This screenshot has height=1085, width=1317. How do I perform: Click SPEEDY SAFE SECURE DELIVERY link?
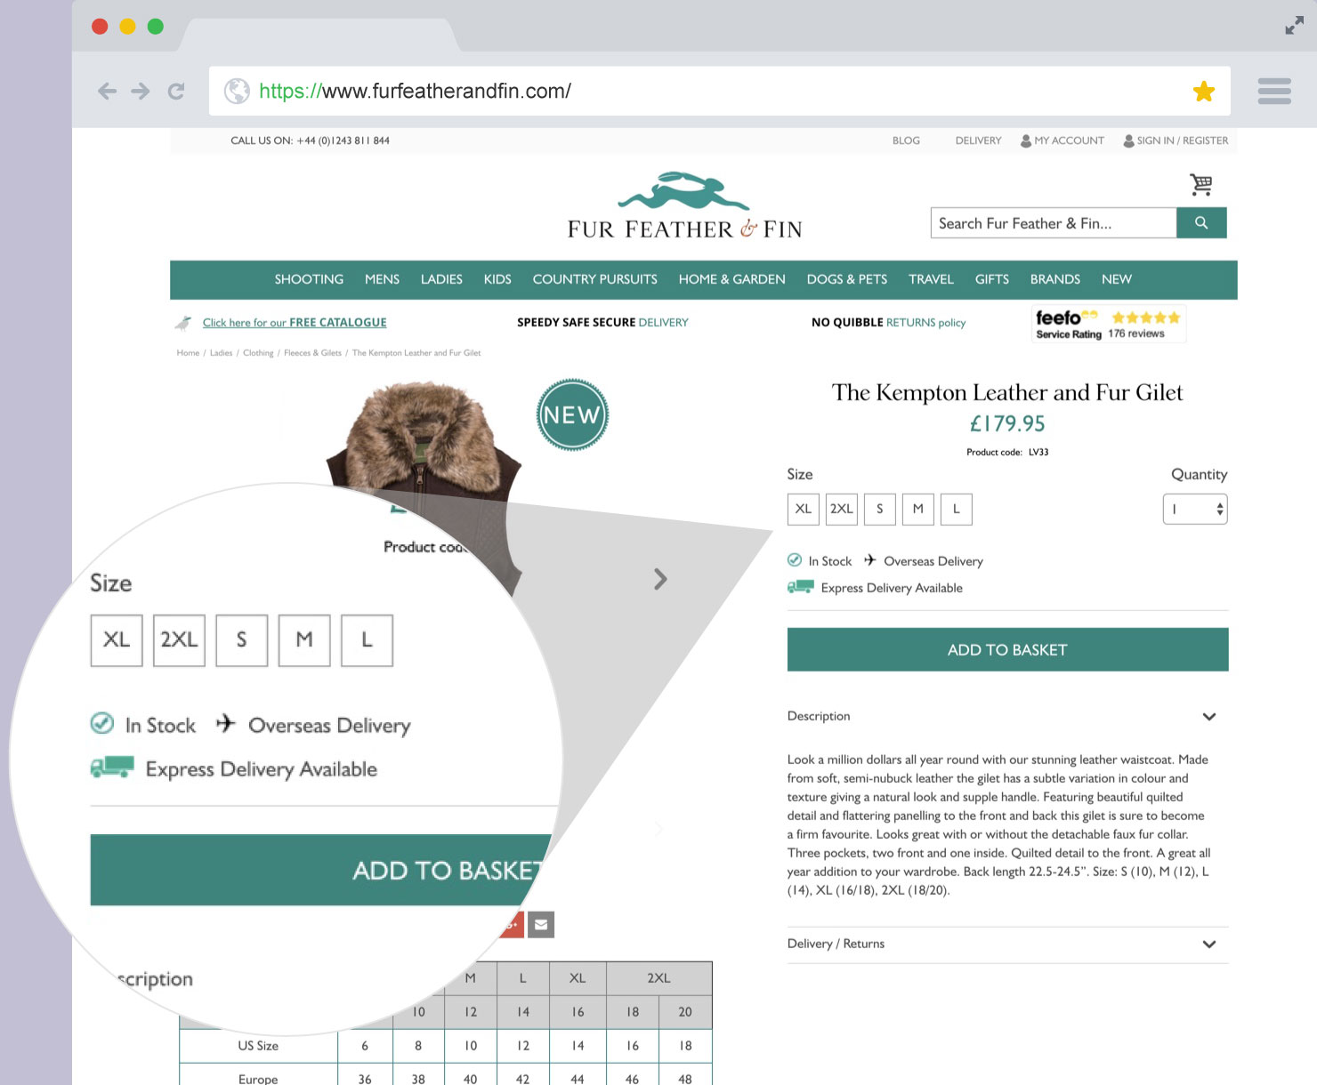click(602, 323)
